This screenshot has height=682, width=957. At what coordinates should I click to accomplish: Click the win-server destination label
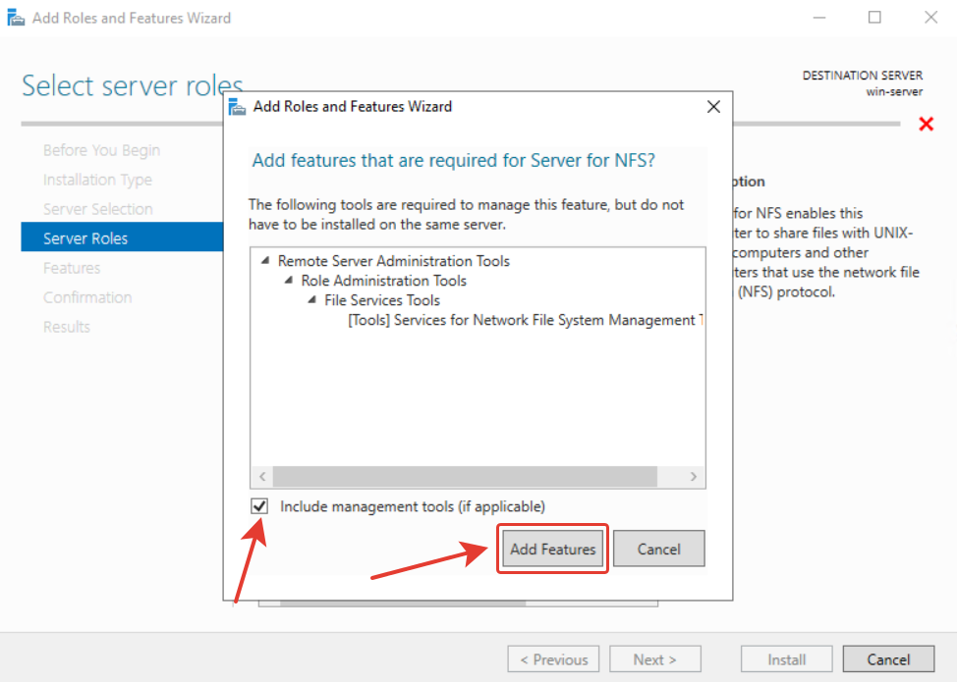(894, 92)
